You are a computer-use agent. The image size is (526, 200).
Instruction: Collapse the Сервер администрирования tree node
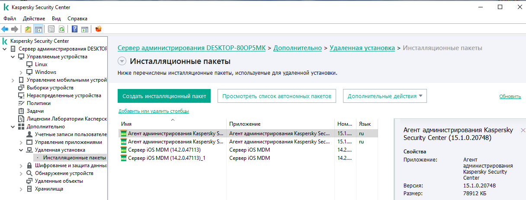(5, 49)
